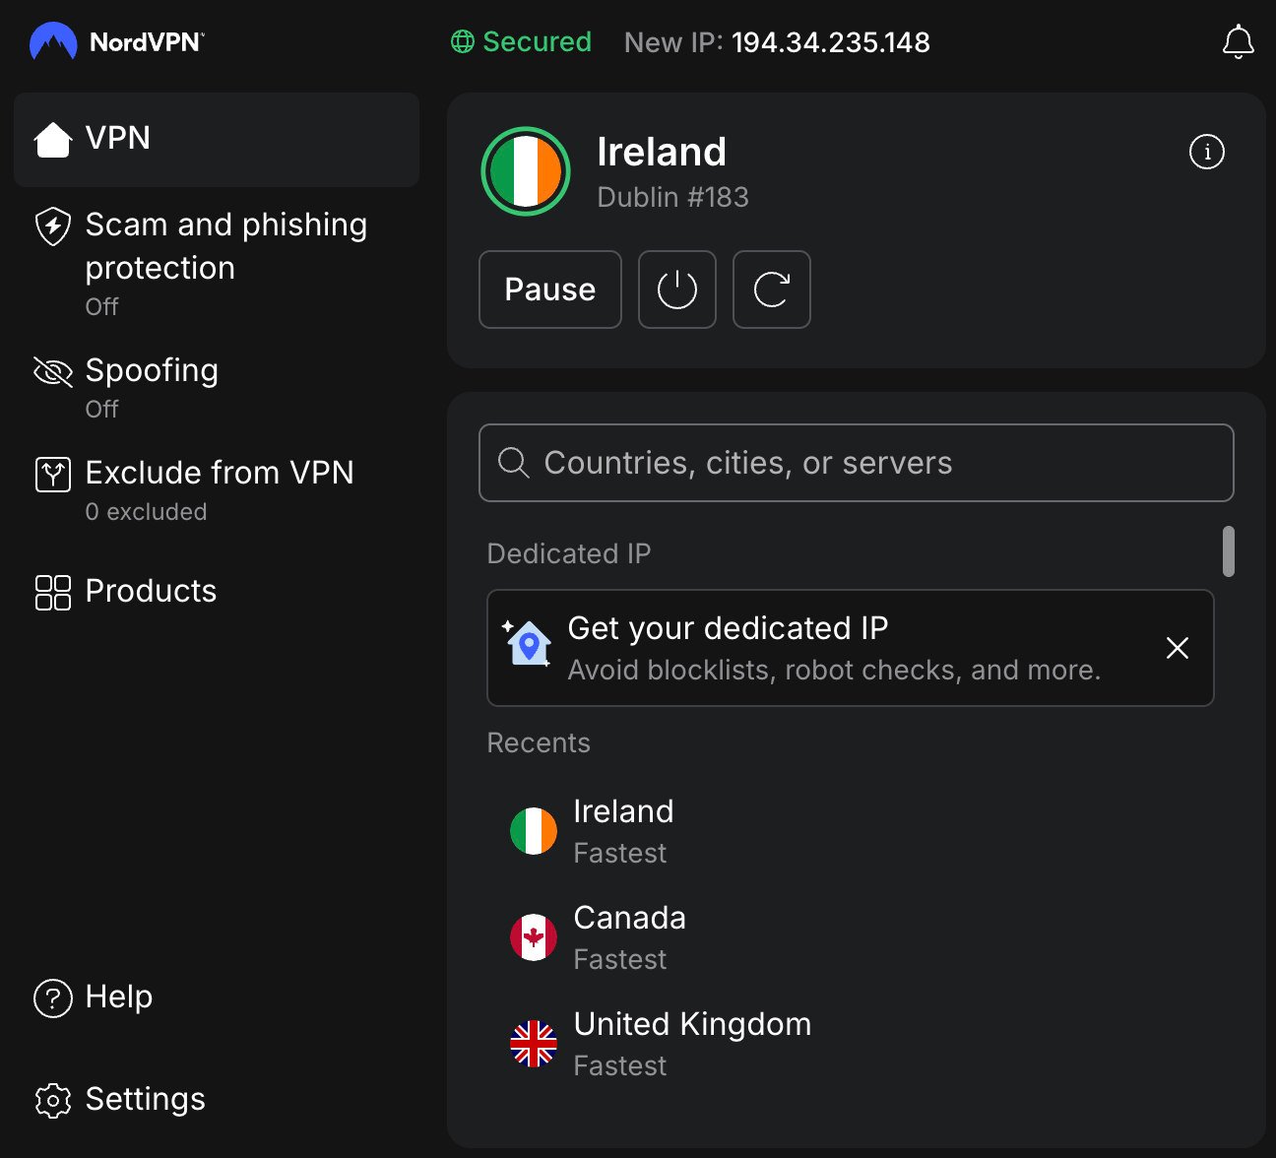Click the green Secured status

point(521,42)
